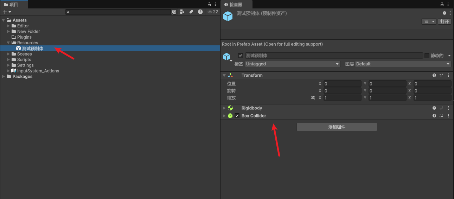
Task: Open search by type filter icon
Action: pyautogui.click(x=182, y=12)
